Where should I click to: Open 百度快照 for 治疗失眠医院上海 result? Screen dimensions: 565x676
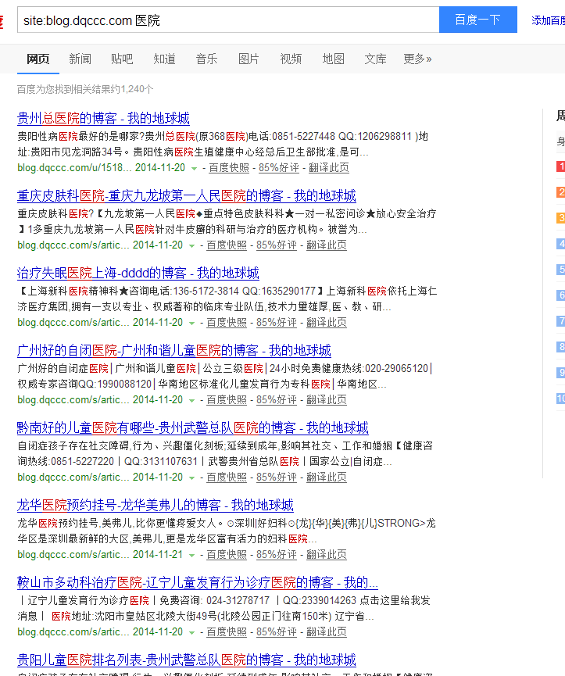[x=227, y=323]
